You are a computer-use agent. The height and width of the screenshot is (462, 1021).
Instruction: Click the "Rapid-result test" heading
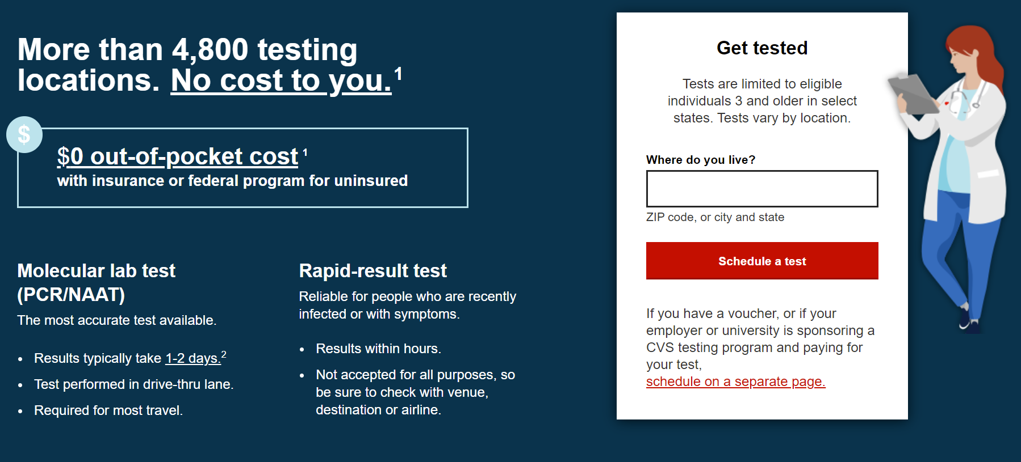372,270
